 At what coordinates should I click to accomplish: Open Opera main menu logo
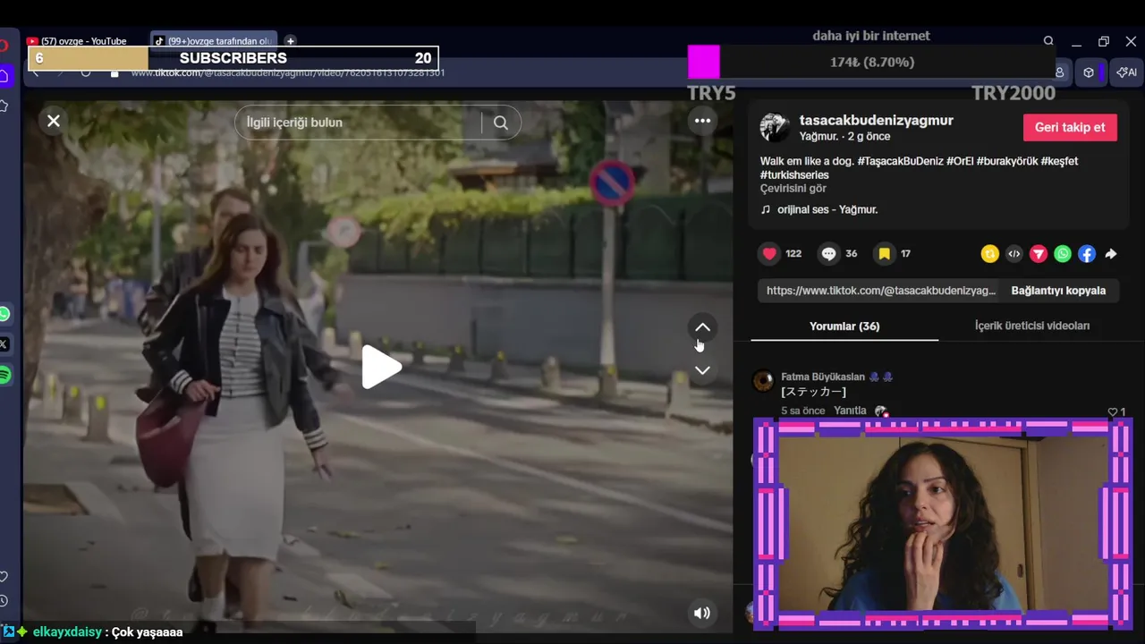pos(4,45)
